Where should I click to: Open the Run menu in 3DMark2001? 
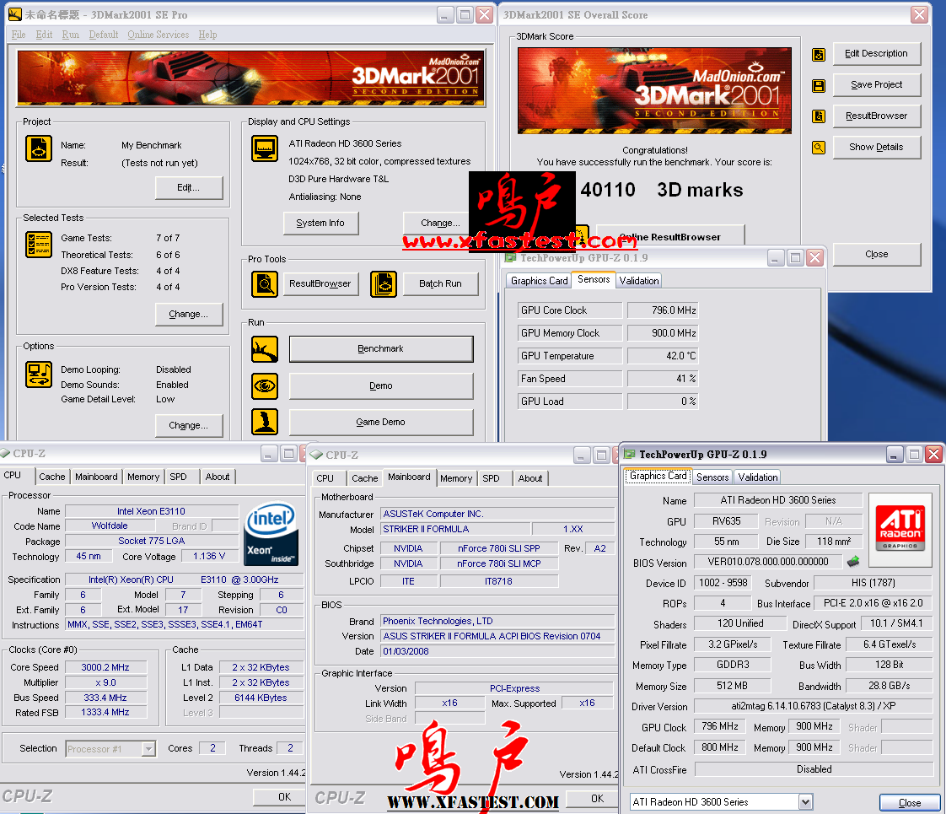(x=71, y=35)
